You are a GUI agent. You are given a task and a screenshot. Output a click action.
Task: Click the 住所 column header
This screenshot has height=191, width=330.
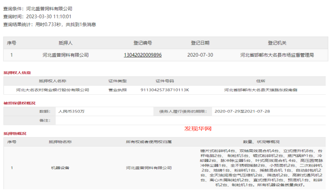260,81
